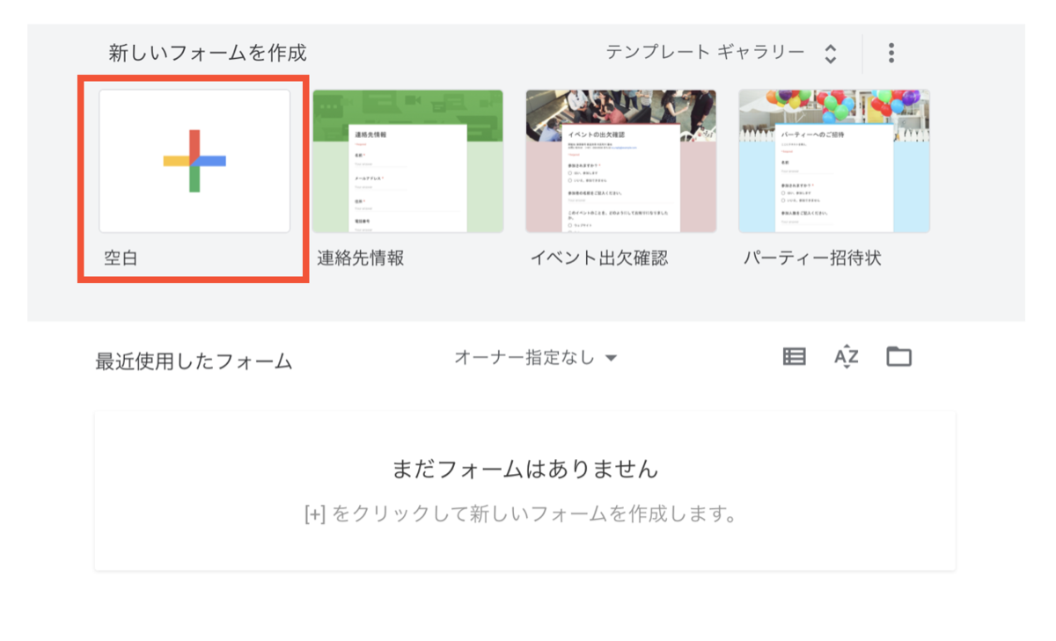The image size is (1056, 641).
Task: Open the イベント出欠確認 template
Action: coord(620,161)
